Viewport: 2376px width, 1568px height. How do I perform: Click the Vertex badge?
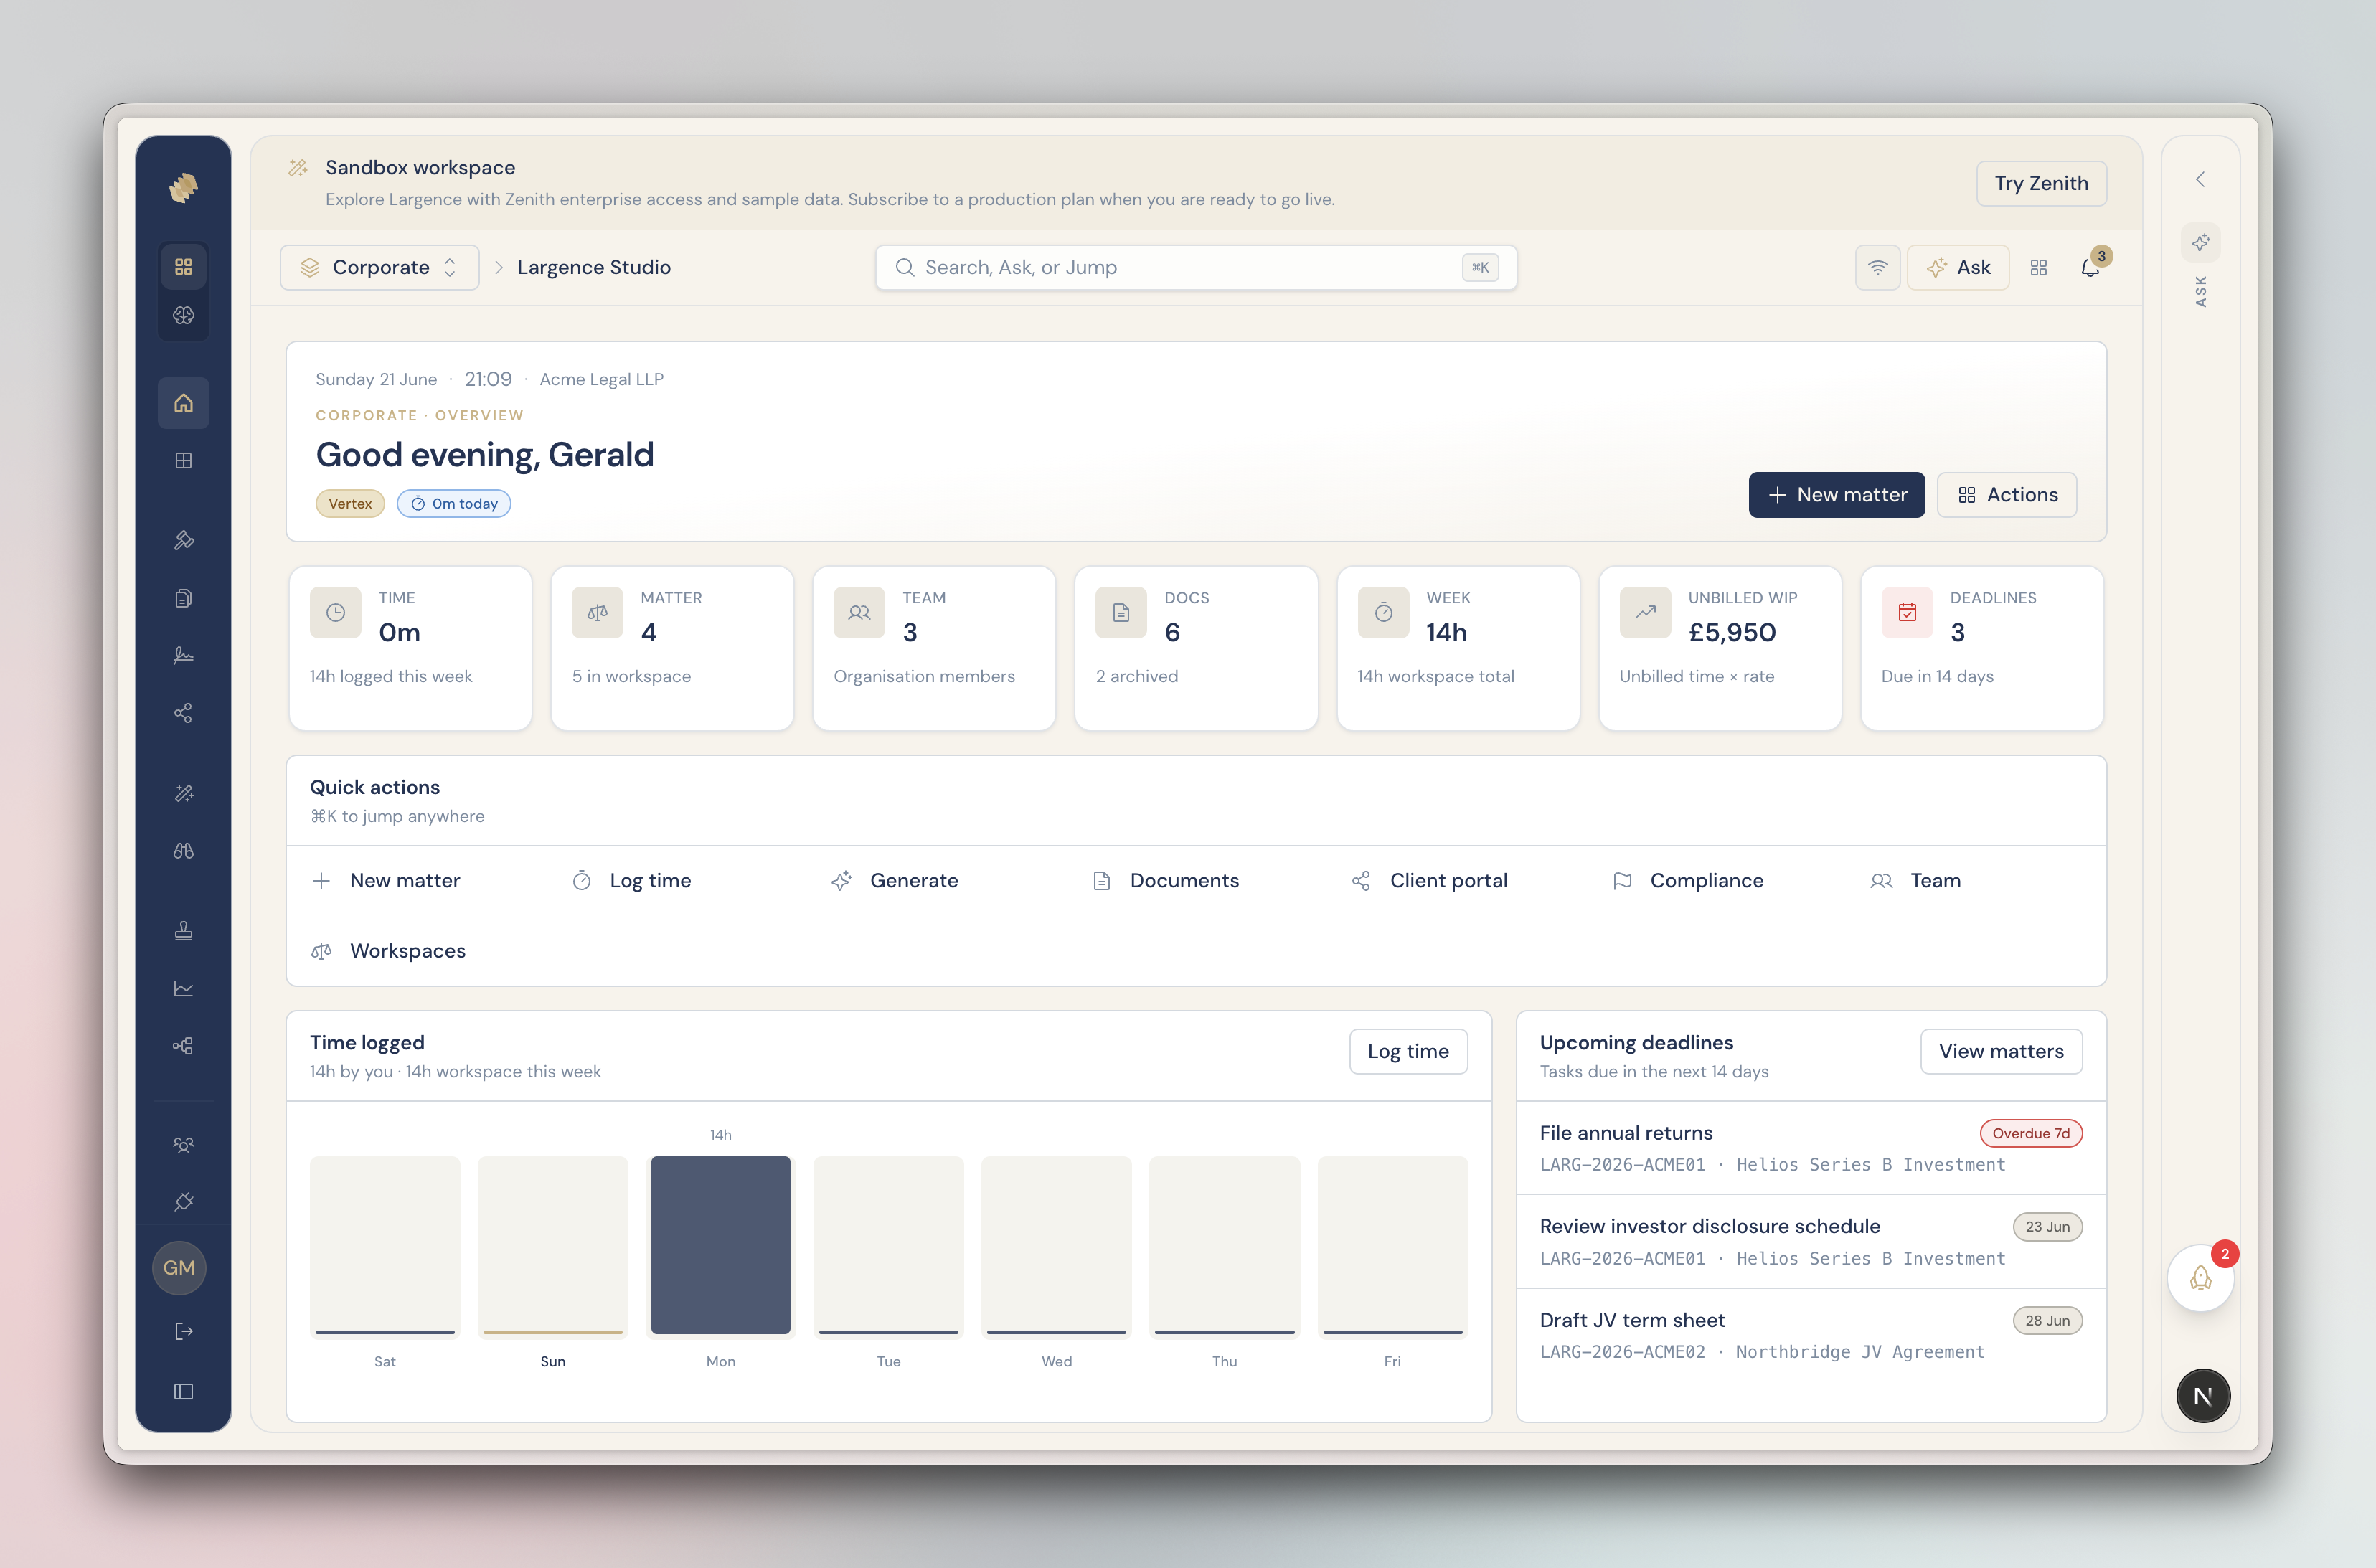click(350, 504)
